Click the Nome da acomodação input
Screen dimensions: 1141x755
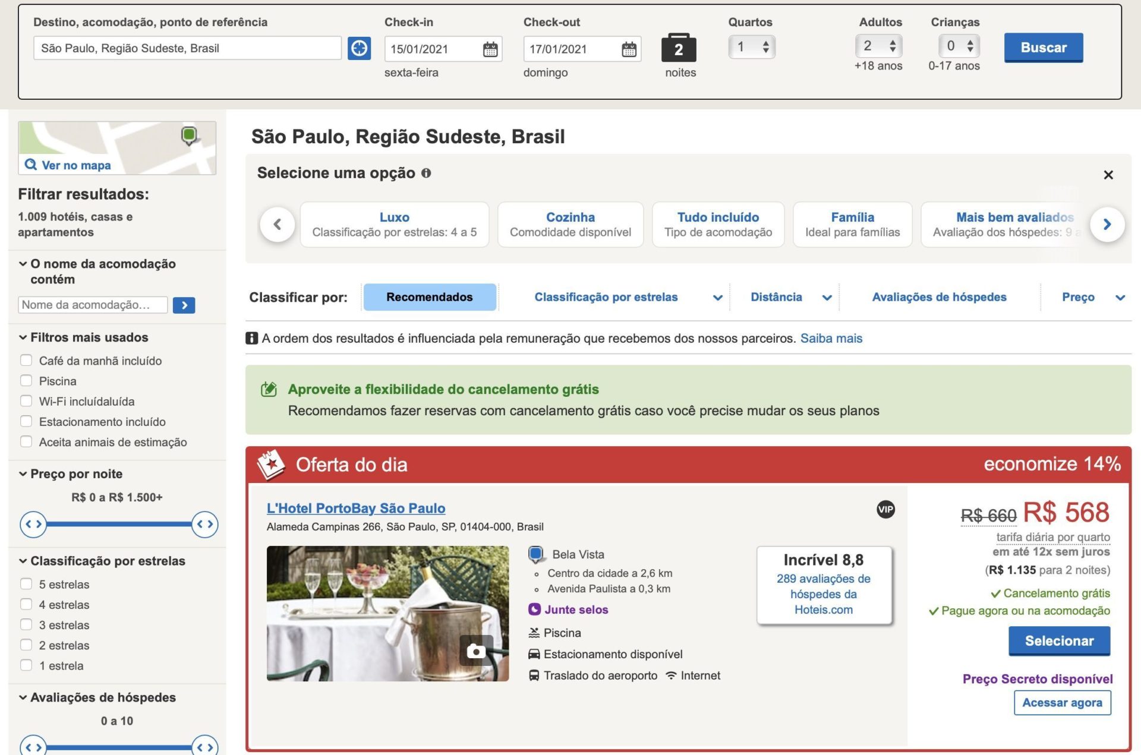[x=93, y=305]
